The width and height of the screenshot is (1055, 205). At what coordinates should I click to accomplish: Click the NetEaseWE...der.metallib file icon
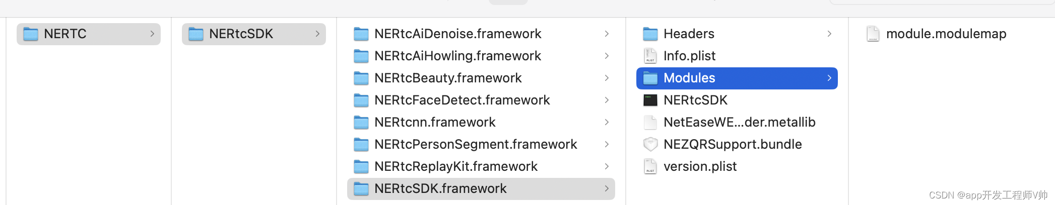[650, 122]
